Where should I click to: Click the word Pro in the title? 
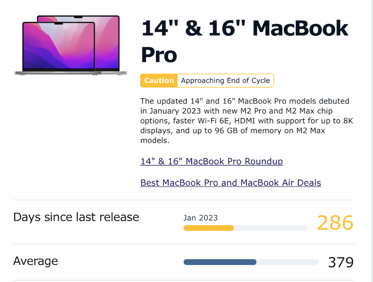pyautogui.click(x=159, y=55)
